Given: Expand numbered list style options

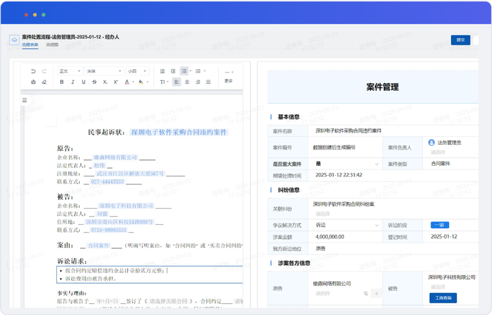Looking at the screenshot, I should coord(205,71).
